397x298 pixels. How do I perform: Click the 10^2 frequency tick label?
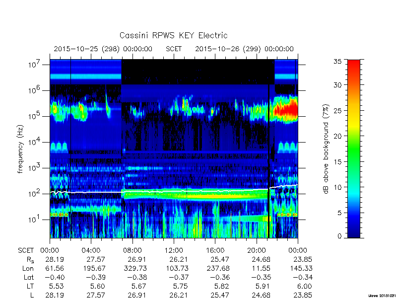35,193
